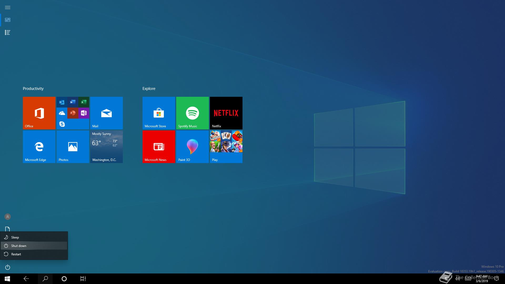Image resolution: width=505 pixels, height=284 pixels.
Task: Open the Play games folder tile
Action: (226, 147)
